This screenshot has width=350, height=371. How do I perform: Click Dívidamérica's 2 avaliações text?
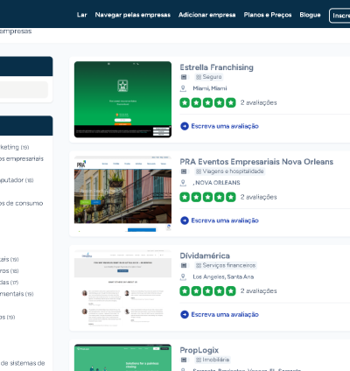click(258, 291)
